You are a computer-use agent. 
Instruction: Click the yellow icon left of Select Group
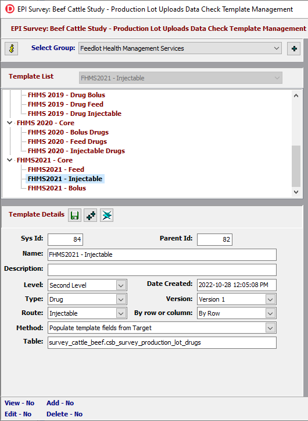12,48
